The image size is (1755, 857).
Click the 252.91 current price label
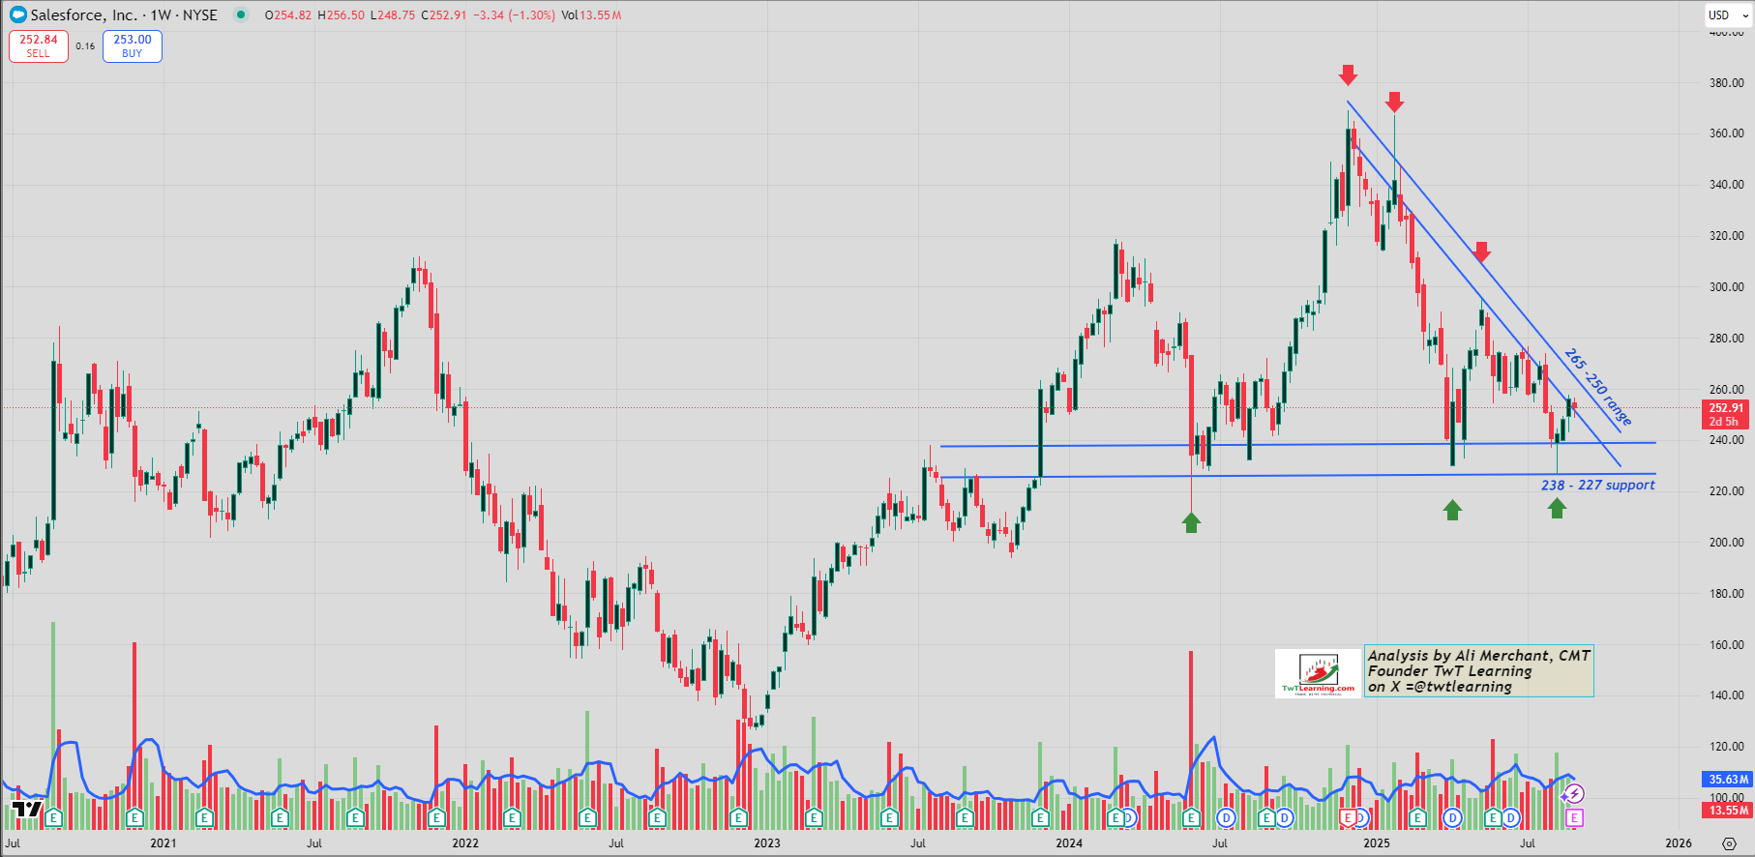point(1726,408)
